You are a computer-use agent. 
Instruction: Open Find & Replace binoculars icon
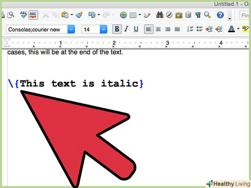click(160, 15)
